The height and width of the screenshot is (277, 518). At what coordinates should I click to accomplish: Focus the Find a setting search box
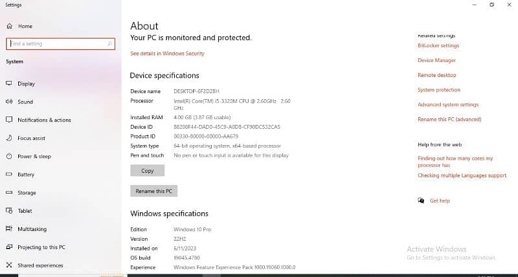tap(60, 43)
